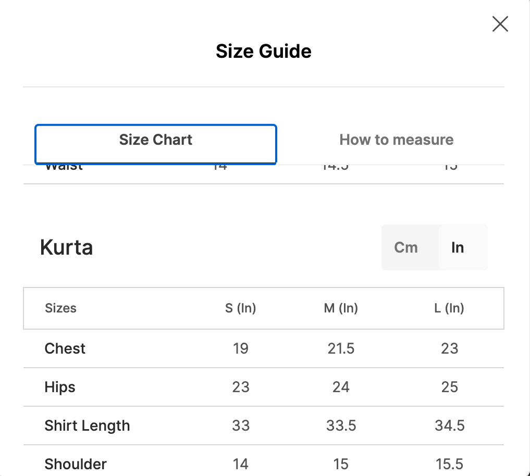Viewport: 530px width, 476px height.
Task: Select the Hips row label
Action: (x=60, y=387)
